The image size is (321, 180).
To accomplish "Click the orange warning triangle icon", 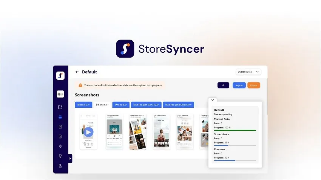I will [80, 85].
